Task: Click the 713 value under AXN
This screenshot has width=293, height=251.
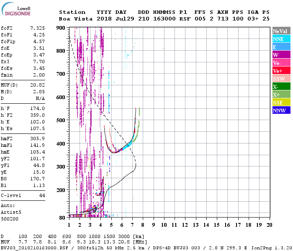Action: (x=223, y=19)
